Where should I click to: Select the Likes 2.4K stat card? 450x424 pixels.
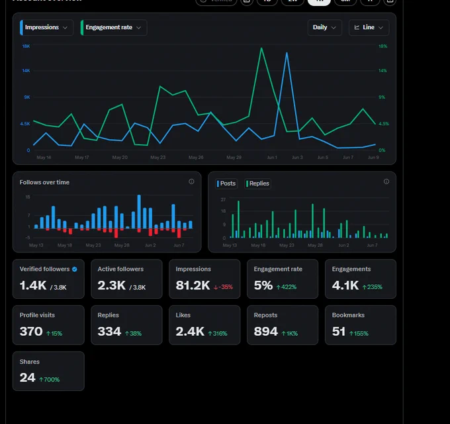[204, 325]
